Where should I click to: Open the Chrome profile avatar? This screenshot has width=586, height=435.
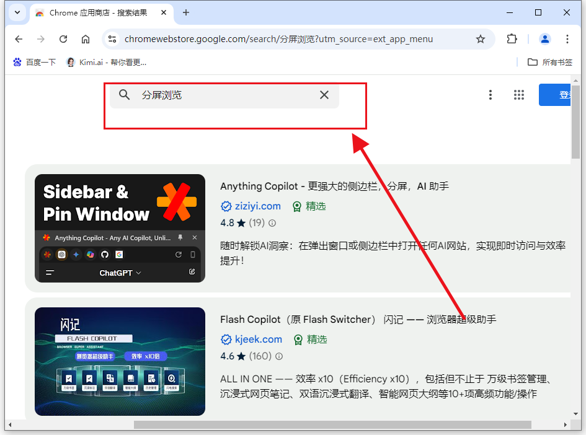pyautogui.click(x=545, y=39)
